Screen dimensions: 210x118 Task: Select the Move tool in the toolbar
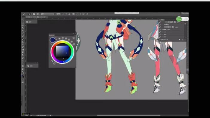pos(23,20)
